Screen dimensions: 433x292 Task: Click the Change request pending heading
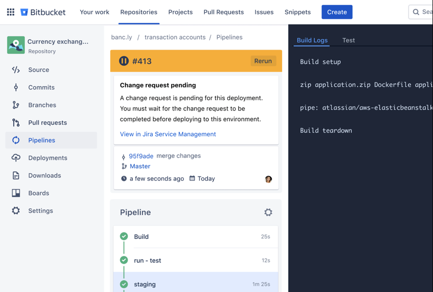coord(158,85)
